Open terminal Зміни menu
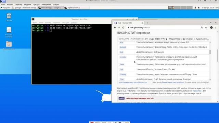The width and height of the screenshot is (219, 123). pos(41,23)
